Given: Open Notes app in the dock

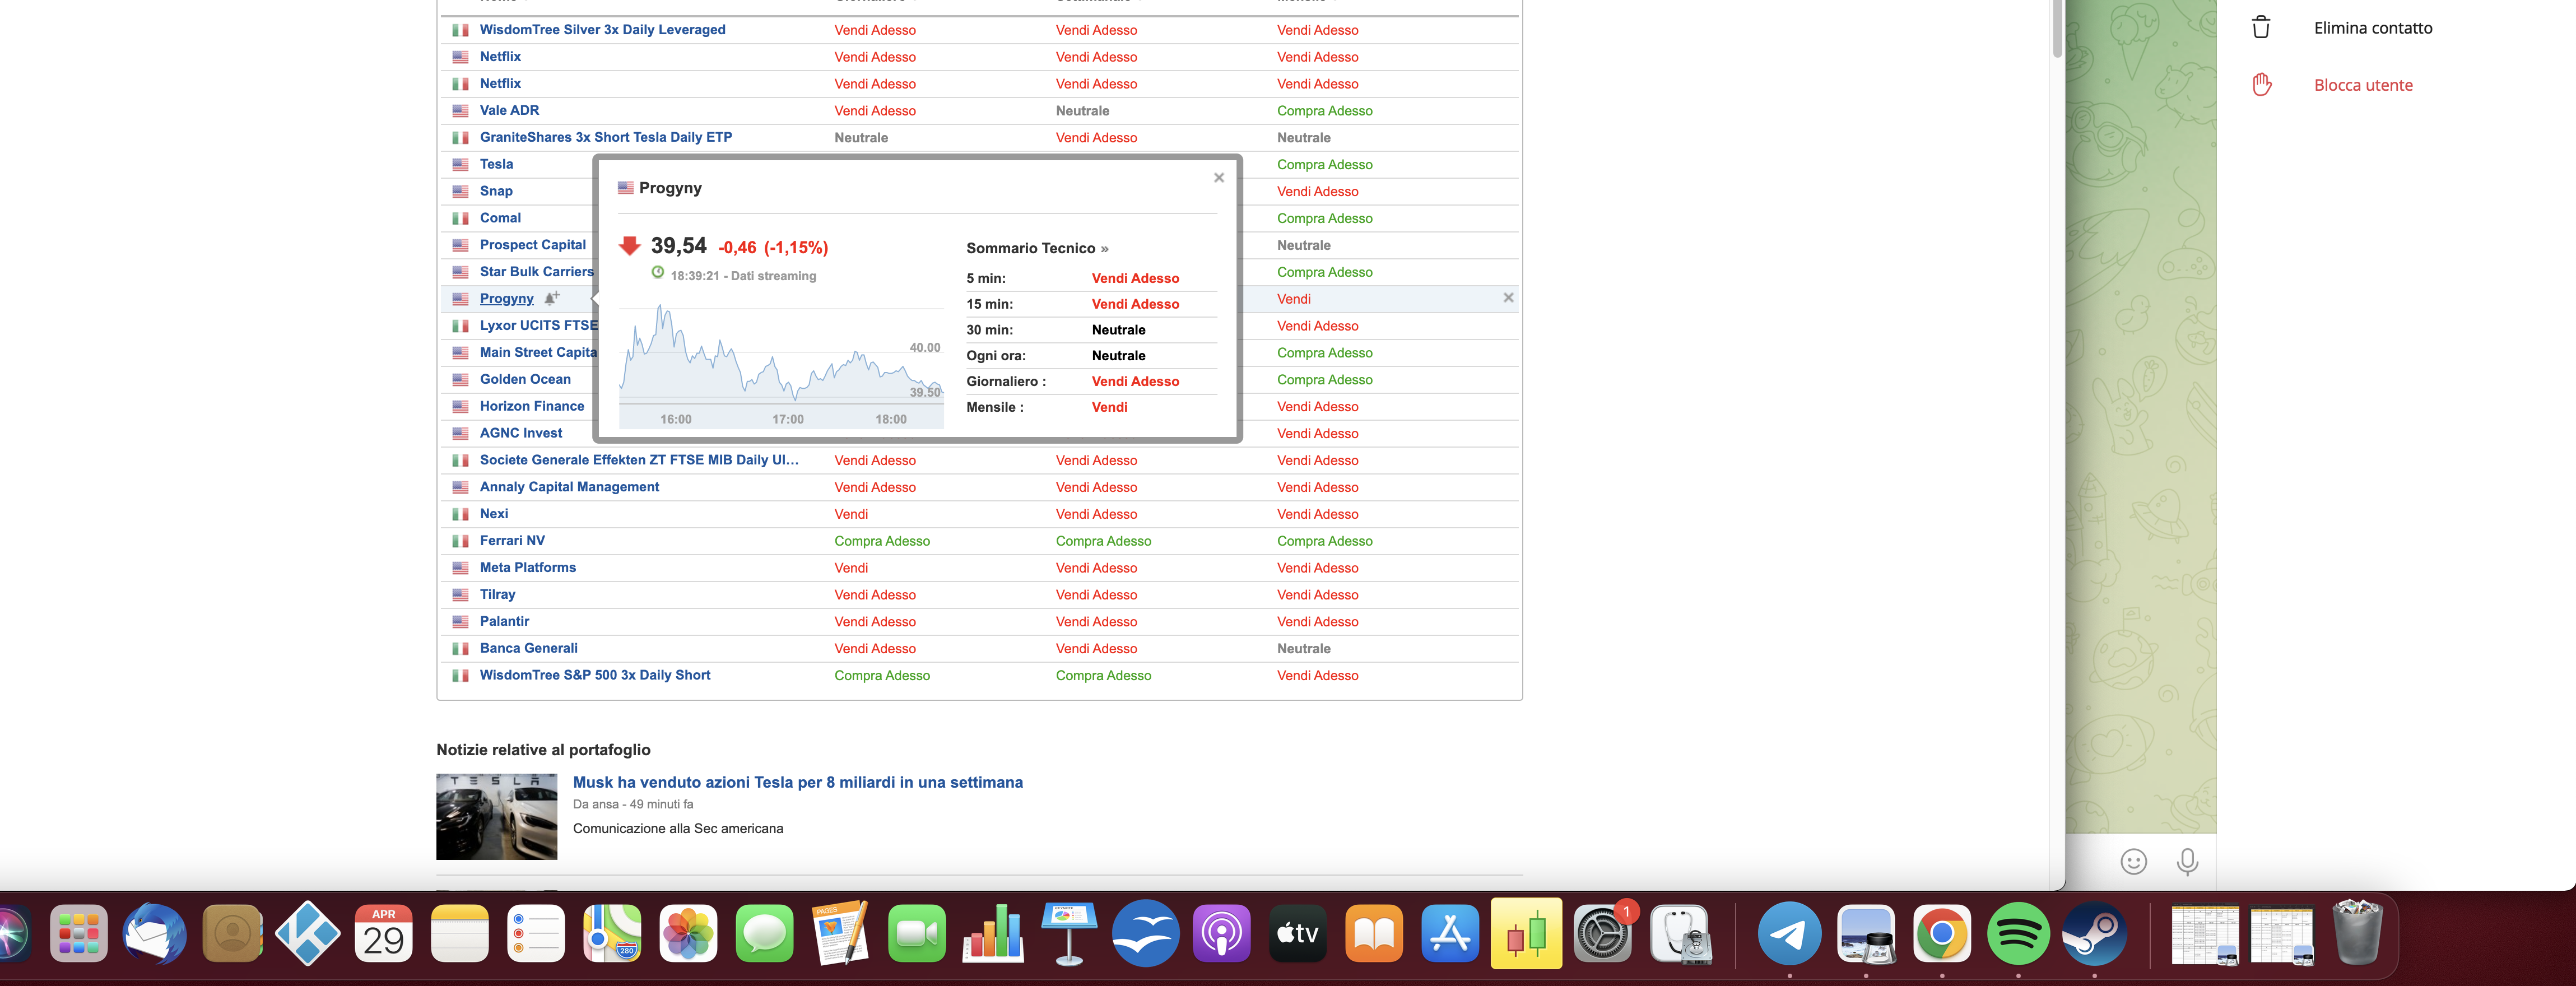Looking at the screenshot, I should 460,934.
